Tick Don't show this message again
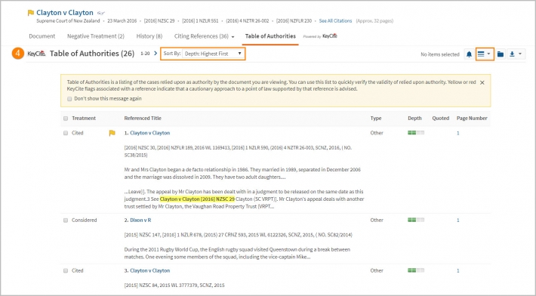 [x=69, y=99]
